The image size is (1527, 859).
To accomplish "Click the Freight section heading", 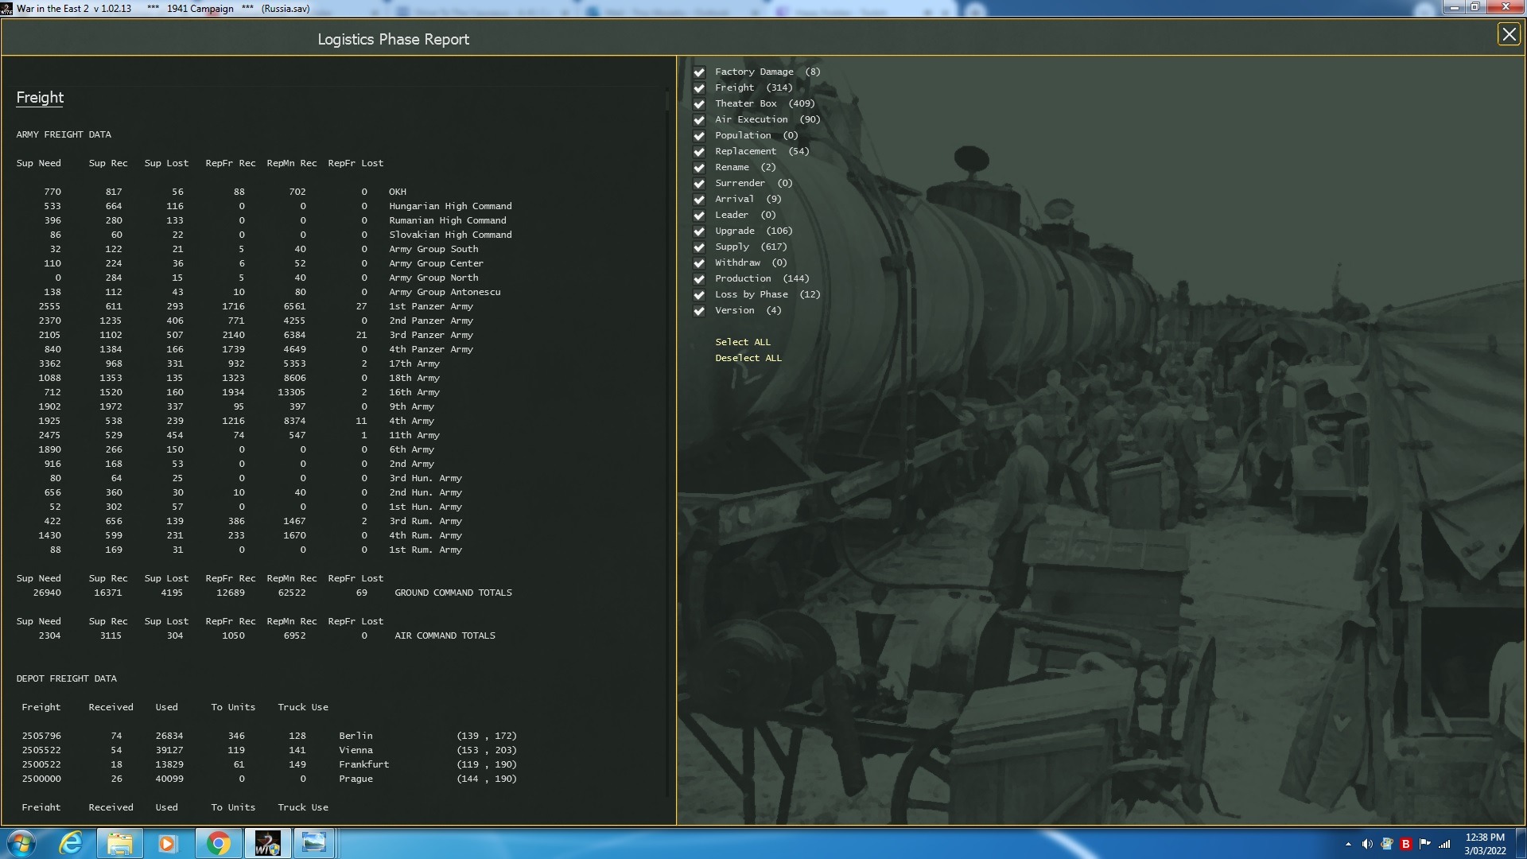I will [40, 97].
